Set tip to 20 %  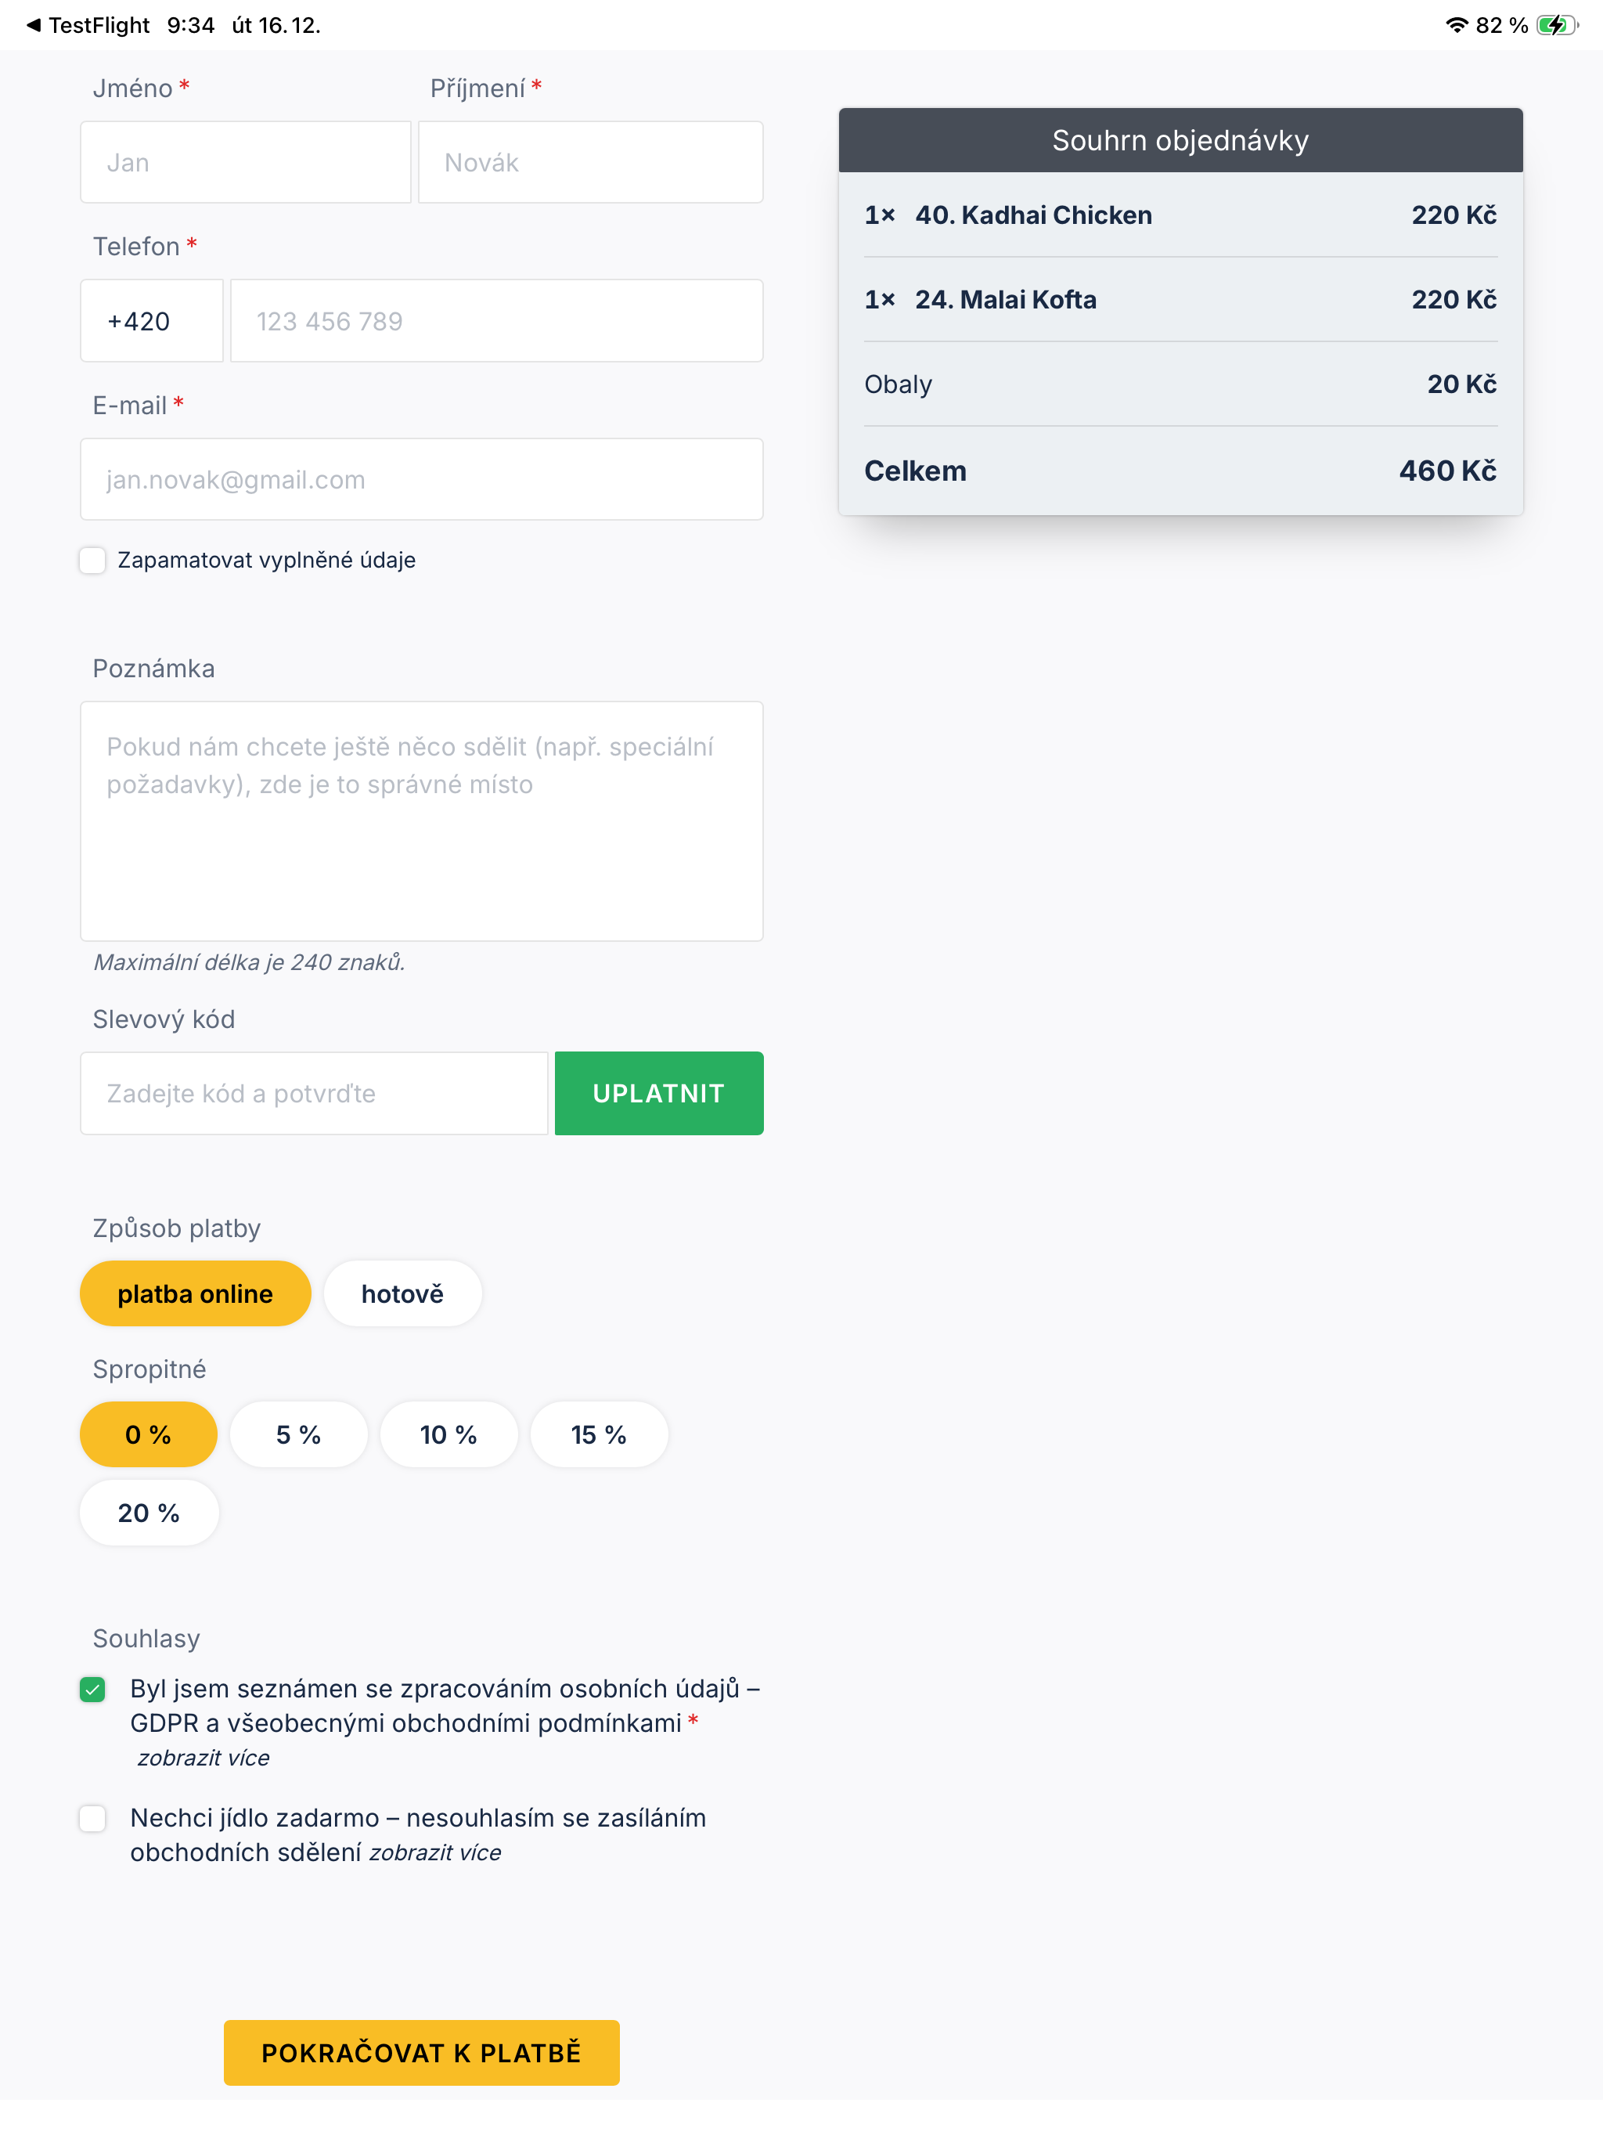(149, 1513)
